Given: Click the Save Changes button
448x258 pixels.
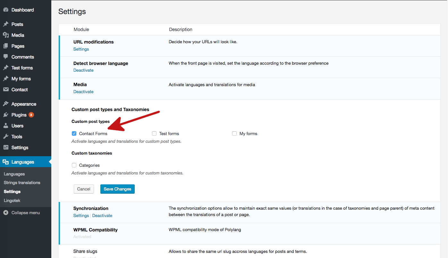Looking at the screenshot, I should (x=117, y=189).
